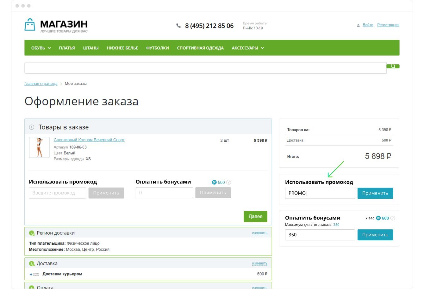Screen dimensions: 424x289
Task: Go to Главная страница via breadcrumb
Action: 41,84
